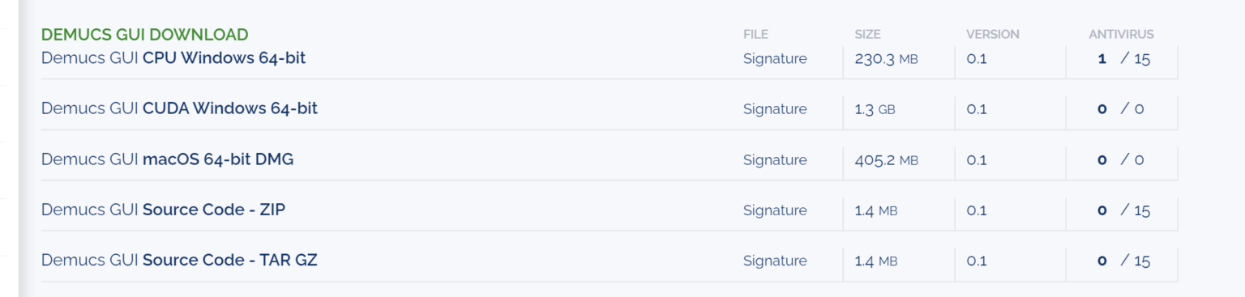
Task: Open Signature for CUDA Windows 64-bit file
Action: [775, 109]
